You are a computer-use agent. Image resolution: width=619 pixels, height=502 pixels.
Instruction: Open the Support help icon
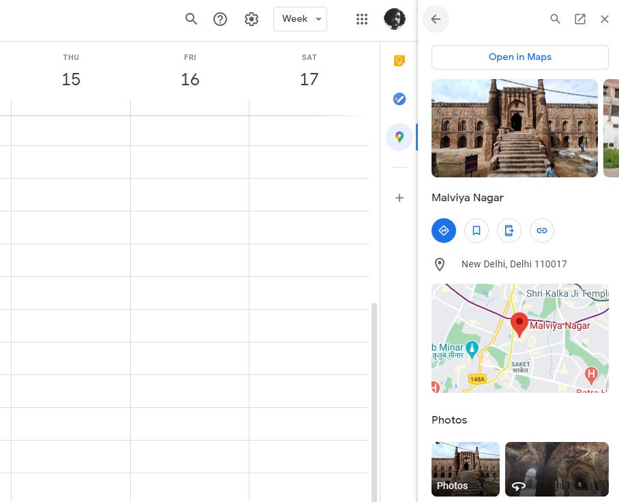tap(220, 19)
